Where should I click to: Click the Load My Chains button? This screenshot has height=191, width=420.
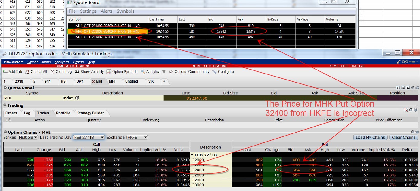click(370, 137)
